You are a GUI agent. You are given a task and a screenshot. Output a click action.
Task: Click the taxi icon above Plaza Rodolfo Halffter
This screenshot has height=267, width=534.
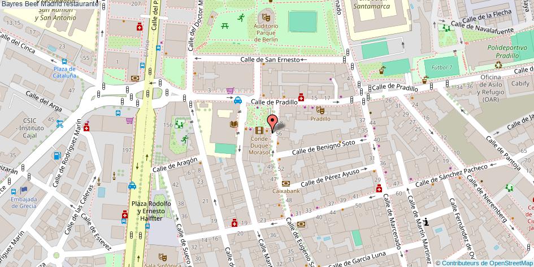coord(132,186)
